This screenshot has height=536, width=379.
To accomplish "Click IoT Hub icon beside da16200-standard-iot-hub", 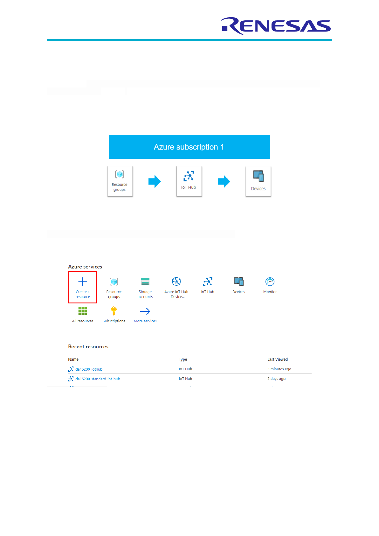I will coord(71,379).
